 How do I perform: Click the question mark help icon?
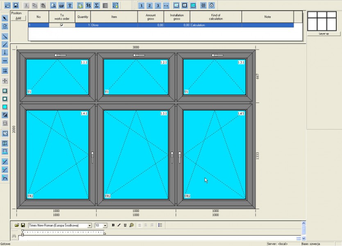click(70, 5)
